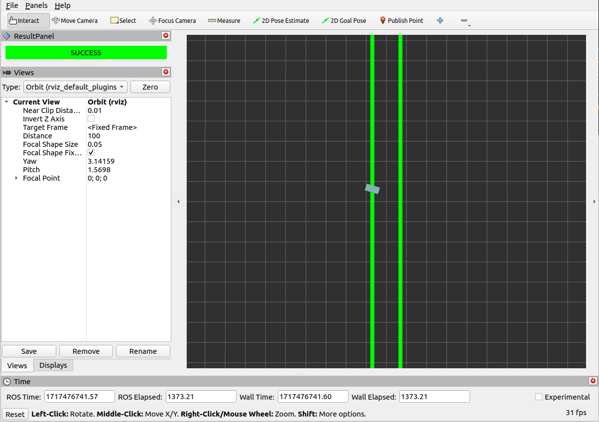Choose the Select tool
Screen dimensions: 599x422
123,20
